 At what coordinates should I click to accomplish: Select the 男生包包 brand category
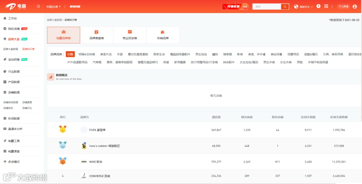point(201,54)
